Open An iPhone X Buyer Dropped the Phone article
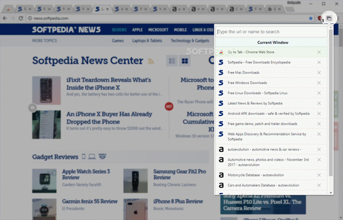 [x=109, y=118]
